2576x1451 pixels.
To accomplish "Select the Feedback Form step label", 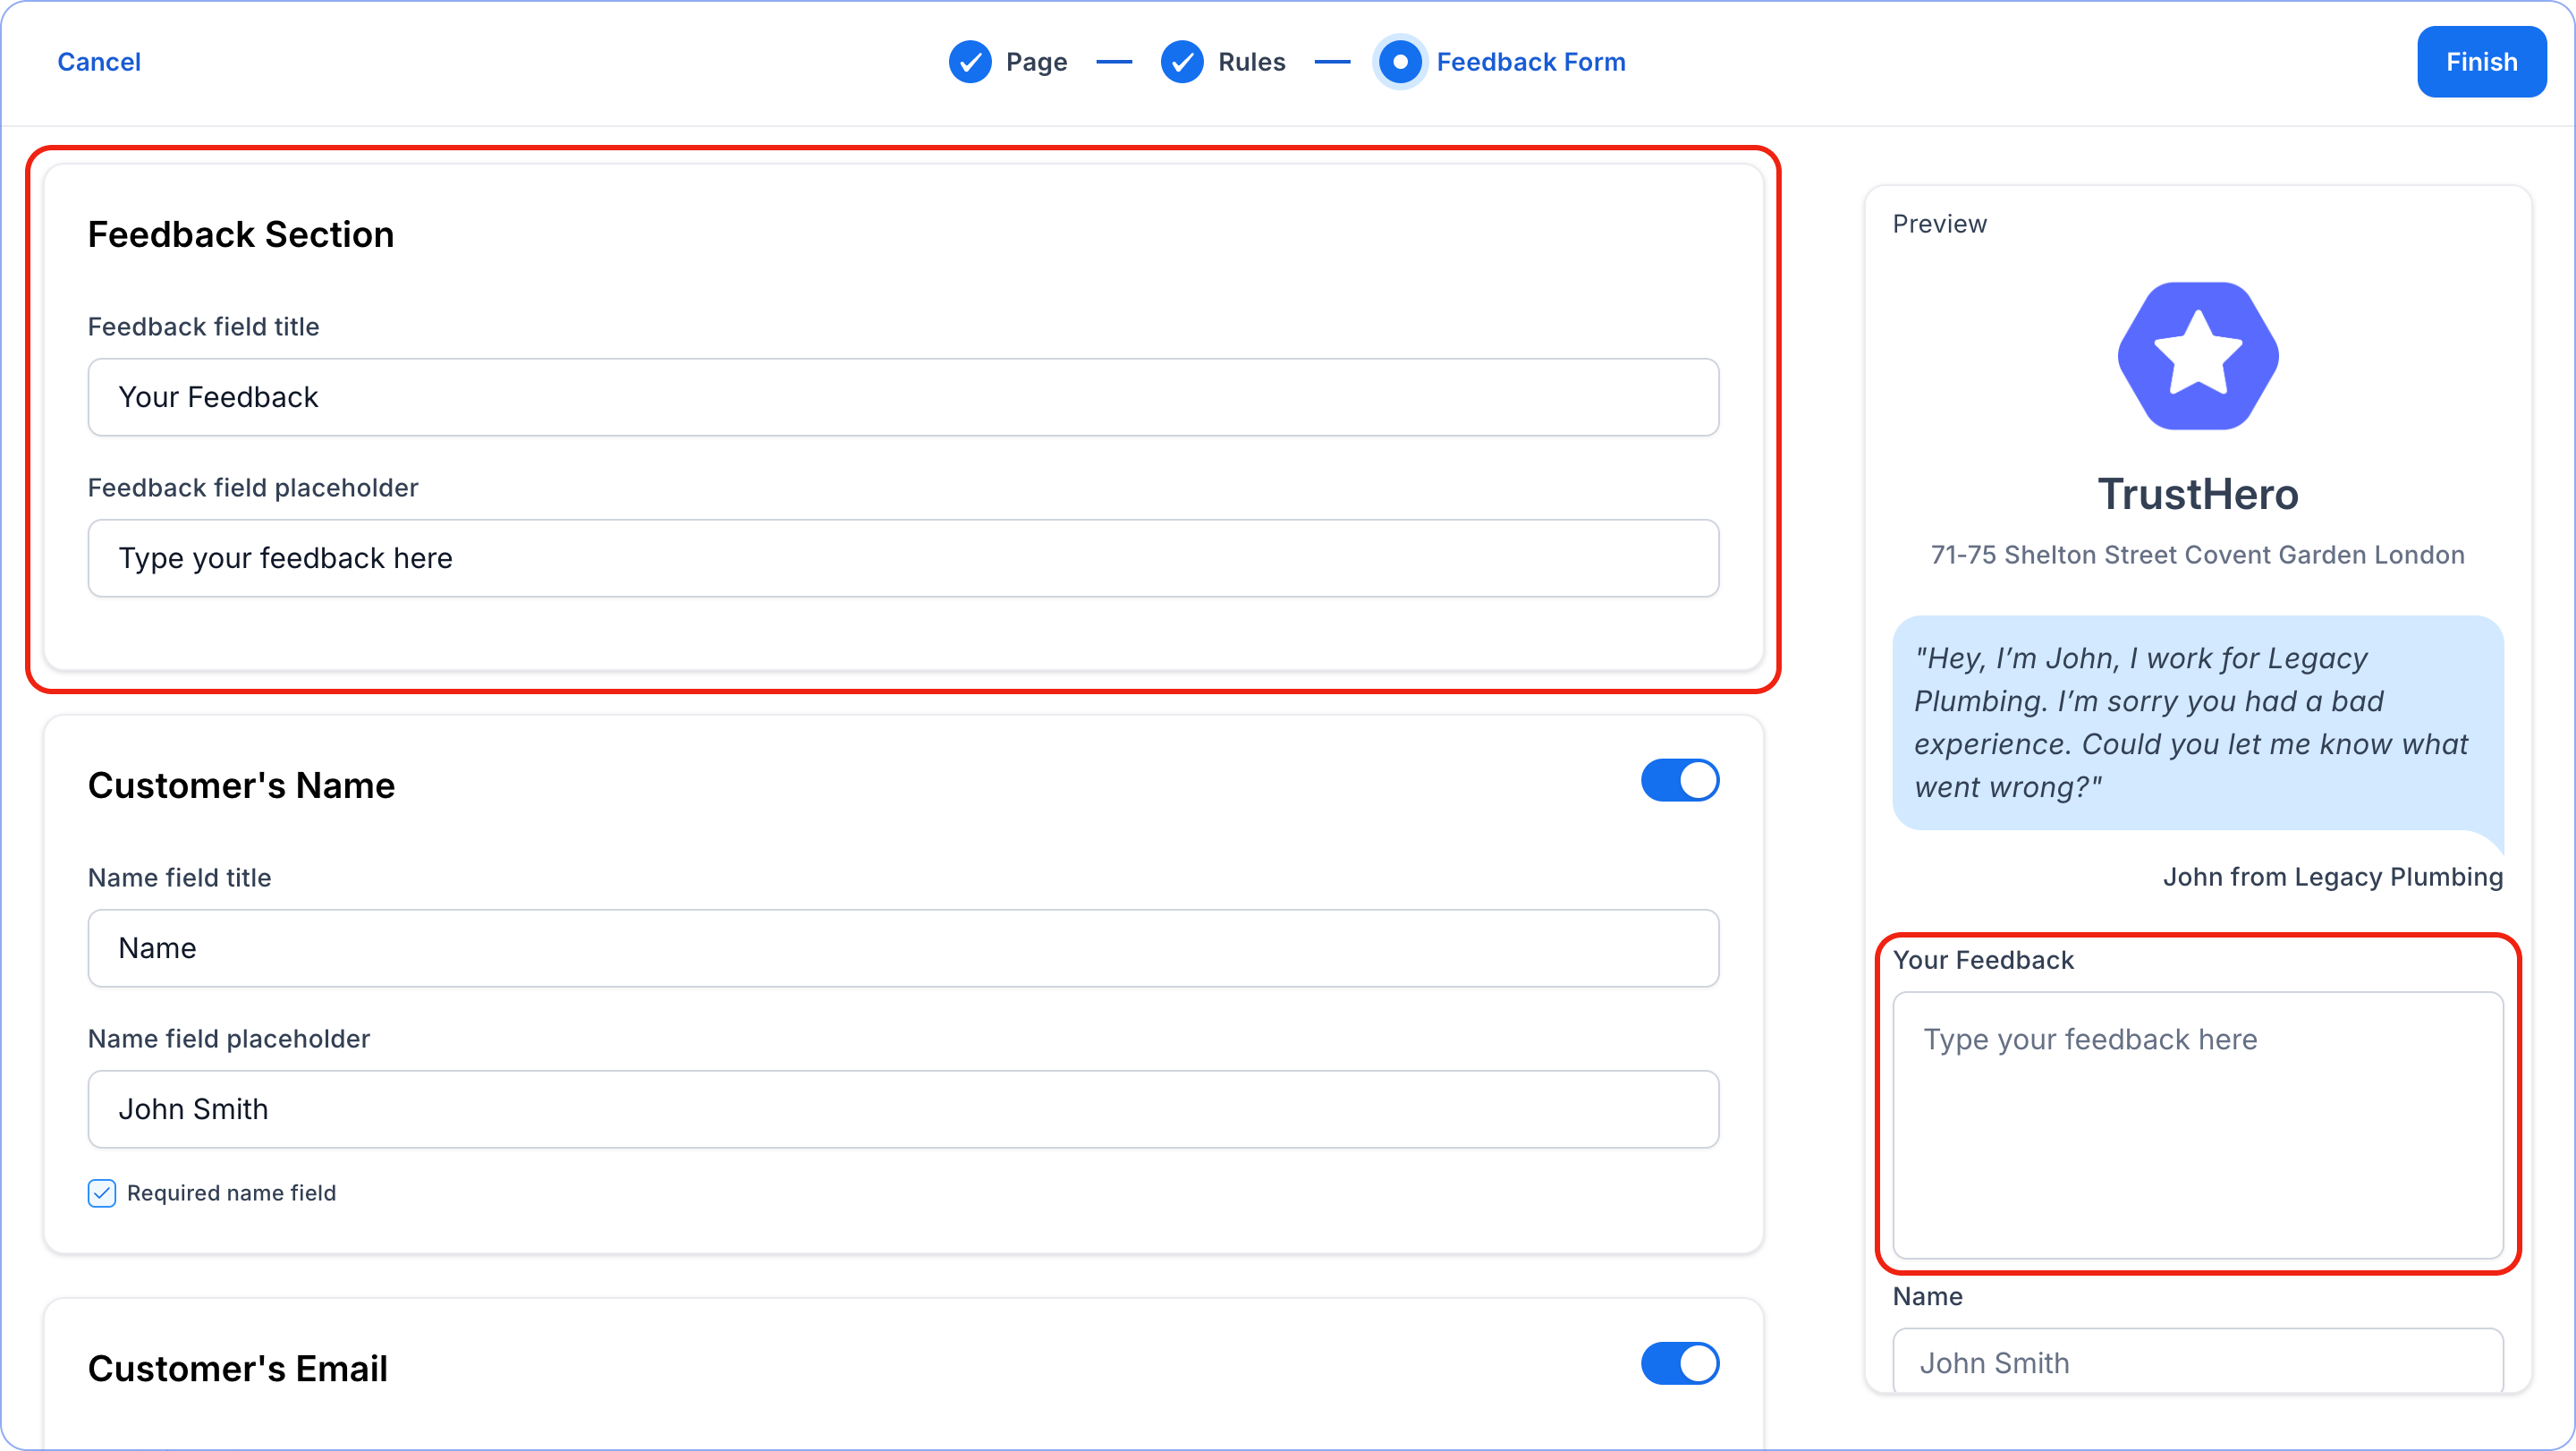I will (x=1530, y=62).
